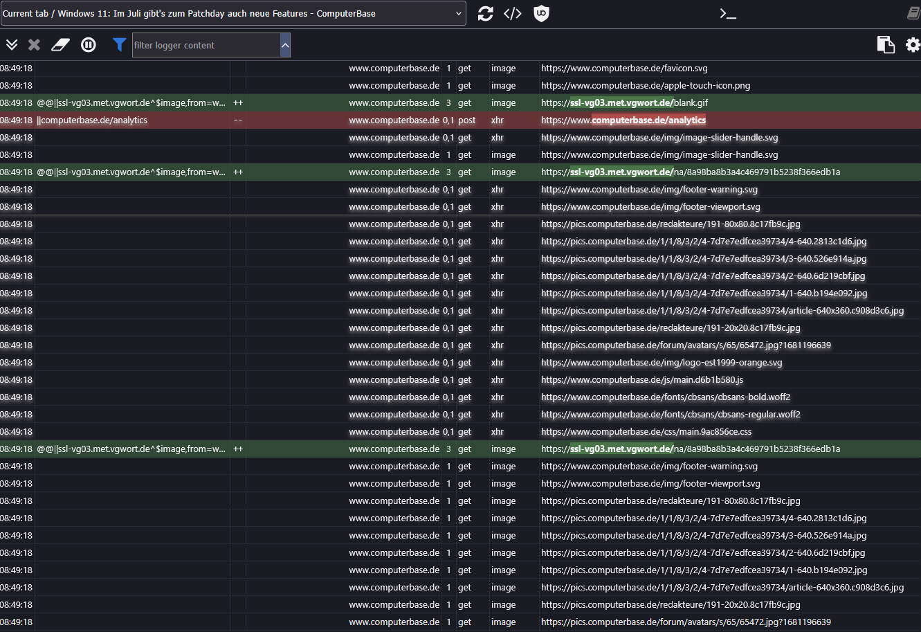Click the '--' blocked marker in analytics row

click(x=238, y=120)
